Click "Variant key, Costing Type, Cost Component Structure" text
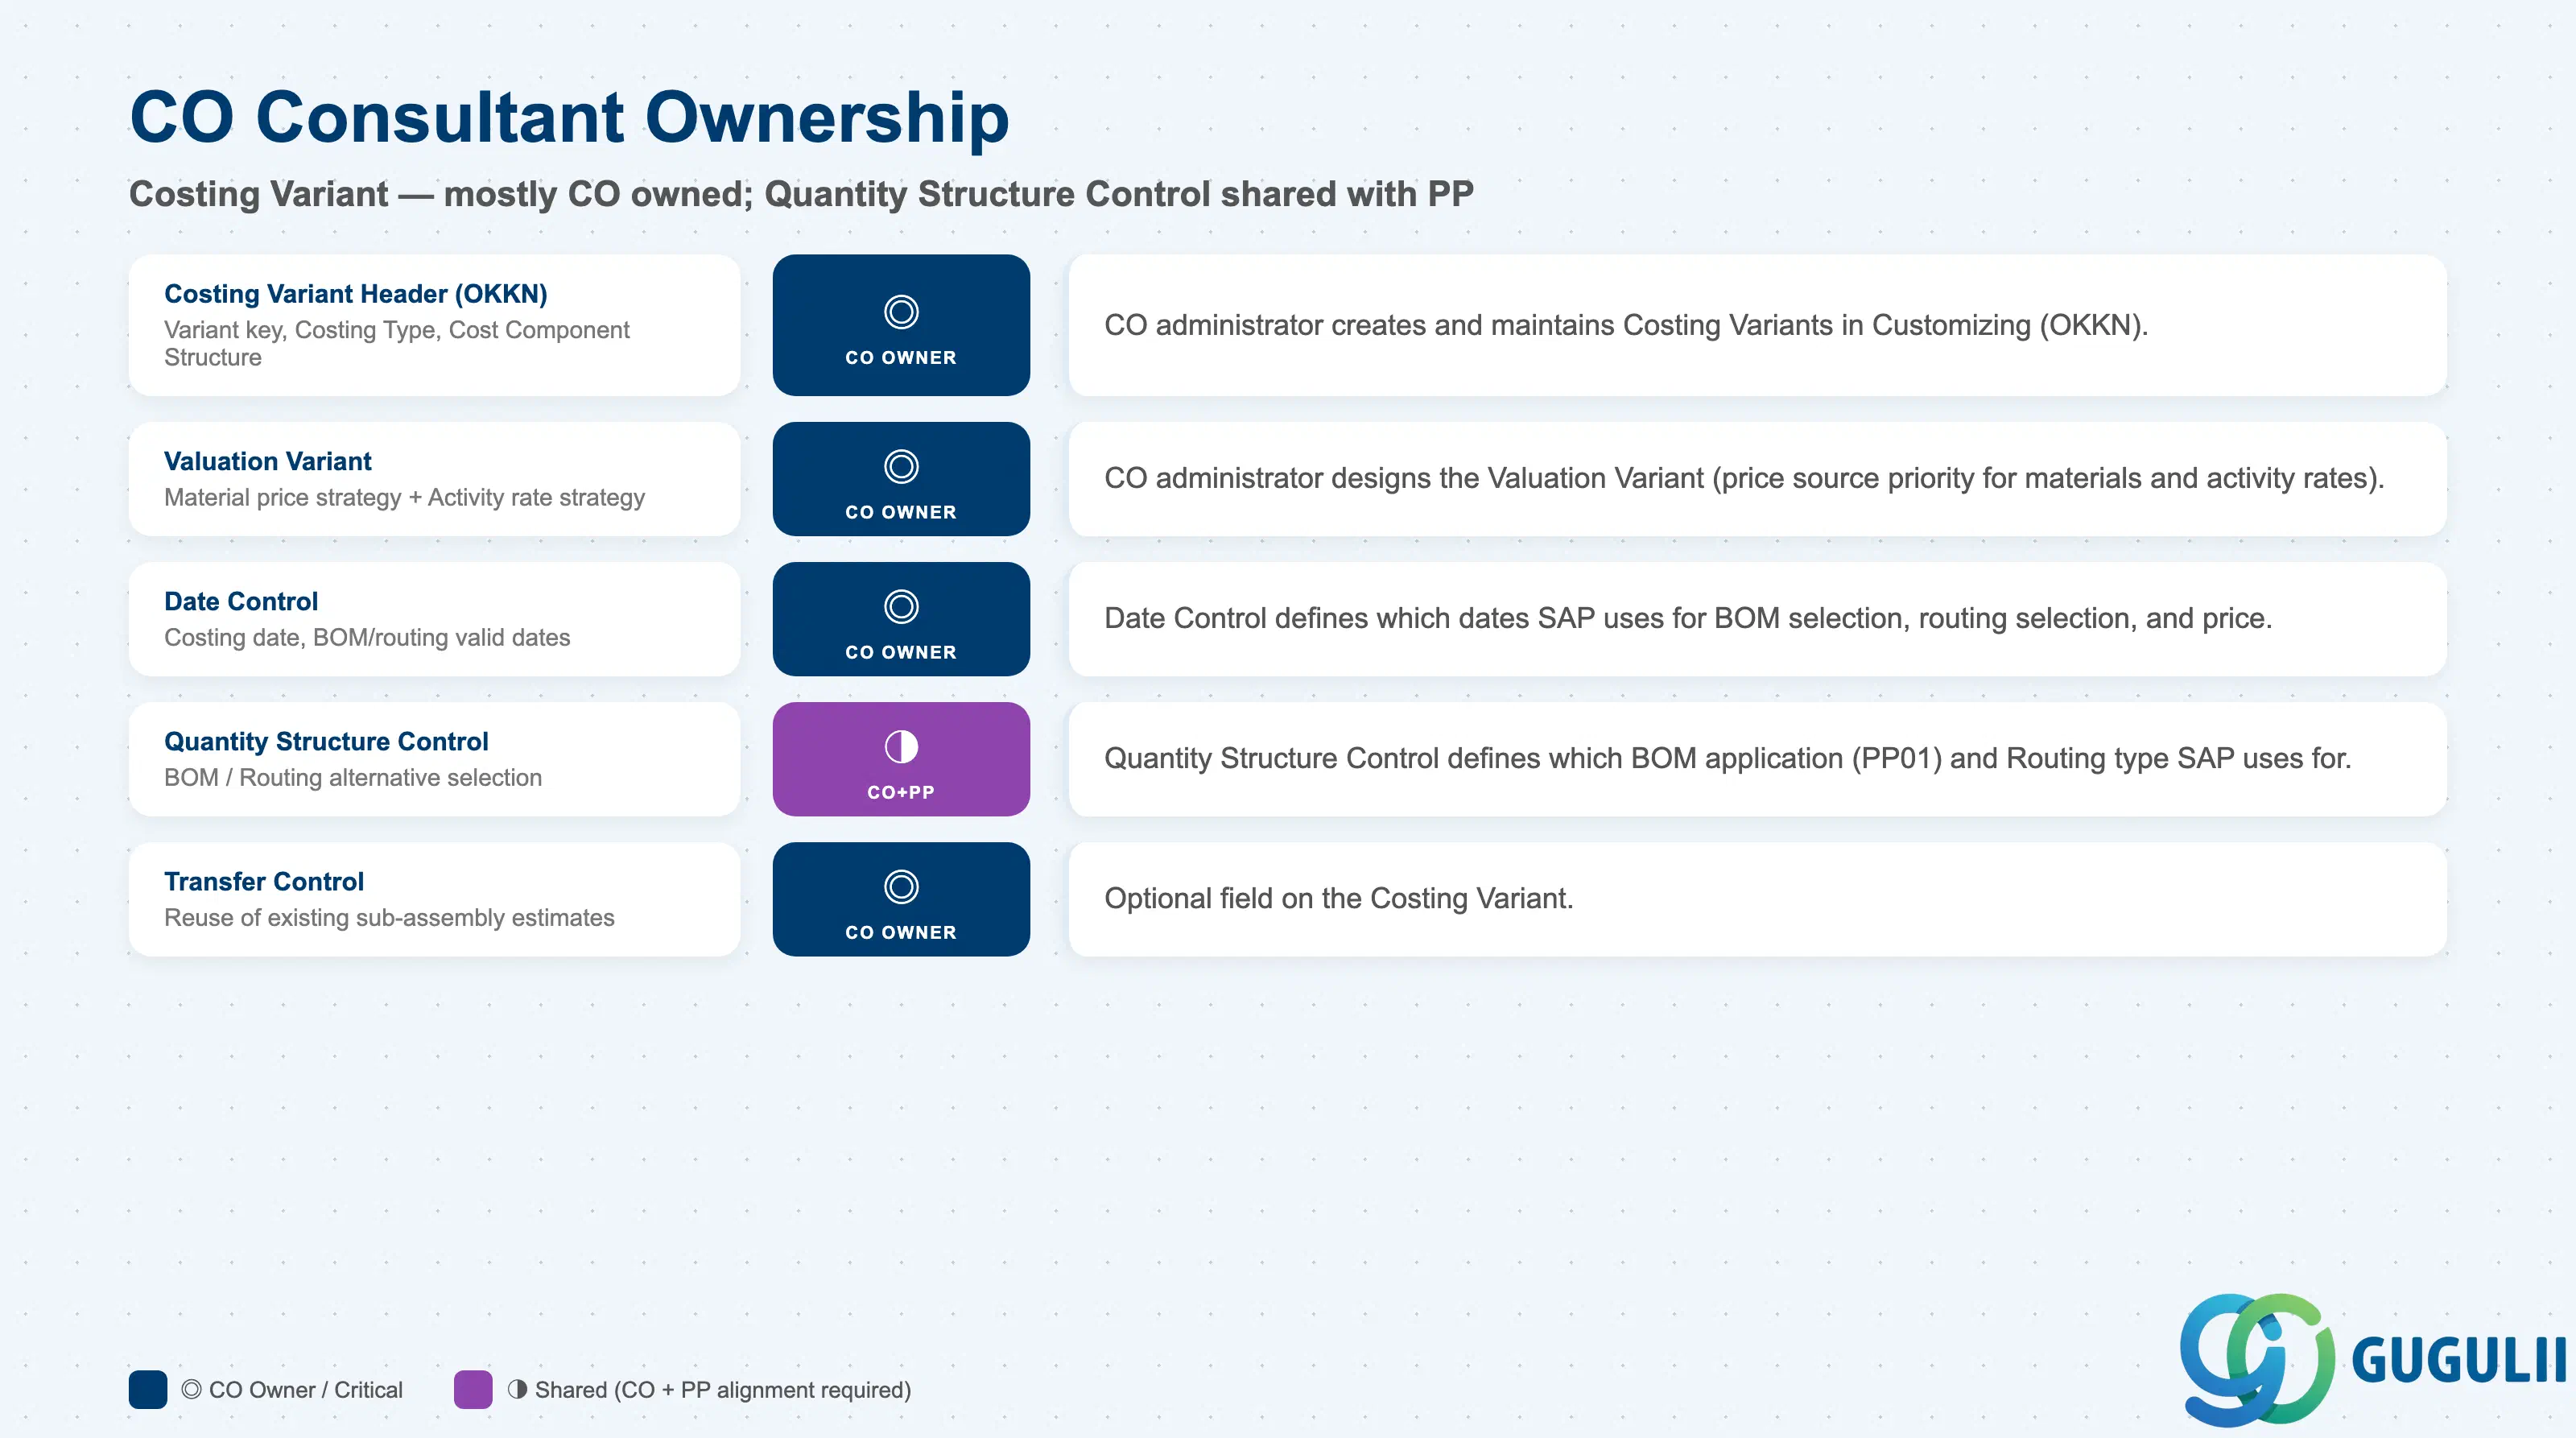Image resolution: width=2576 pixels, height=1438 pixels. [x=397, y=343]
